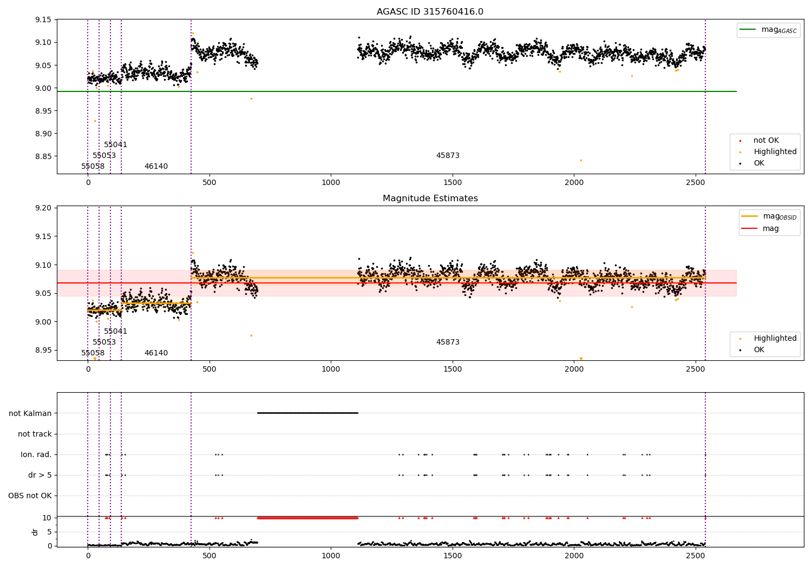
Task: Click 55053 label in the Magnitude Estimates plot
Action: [x=104, y=342]
